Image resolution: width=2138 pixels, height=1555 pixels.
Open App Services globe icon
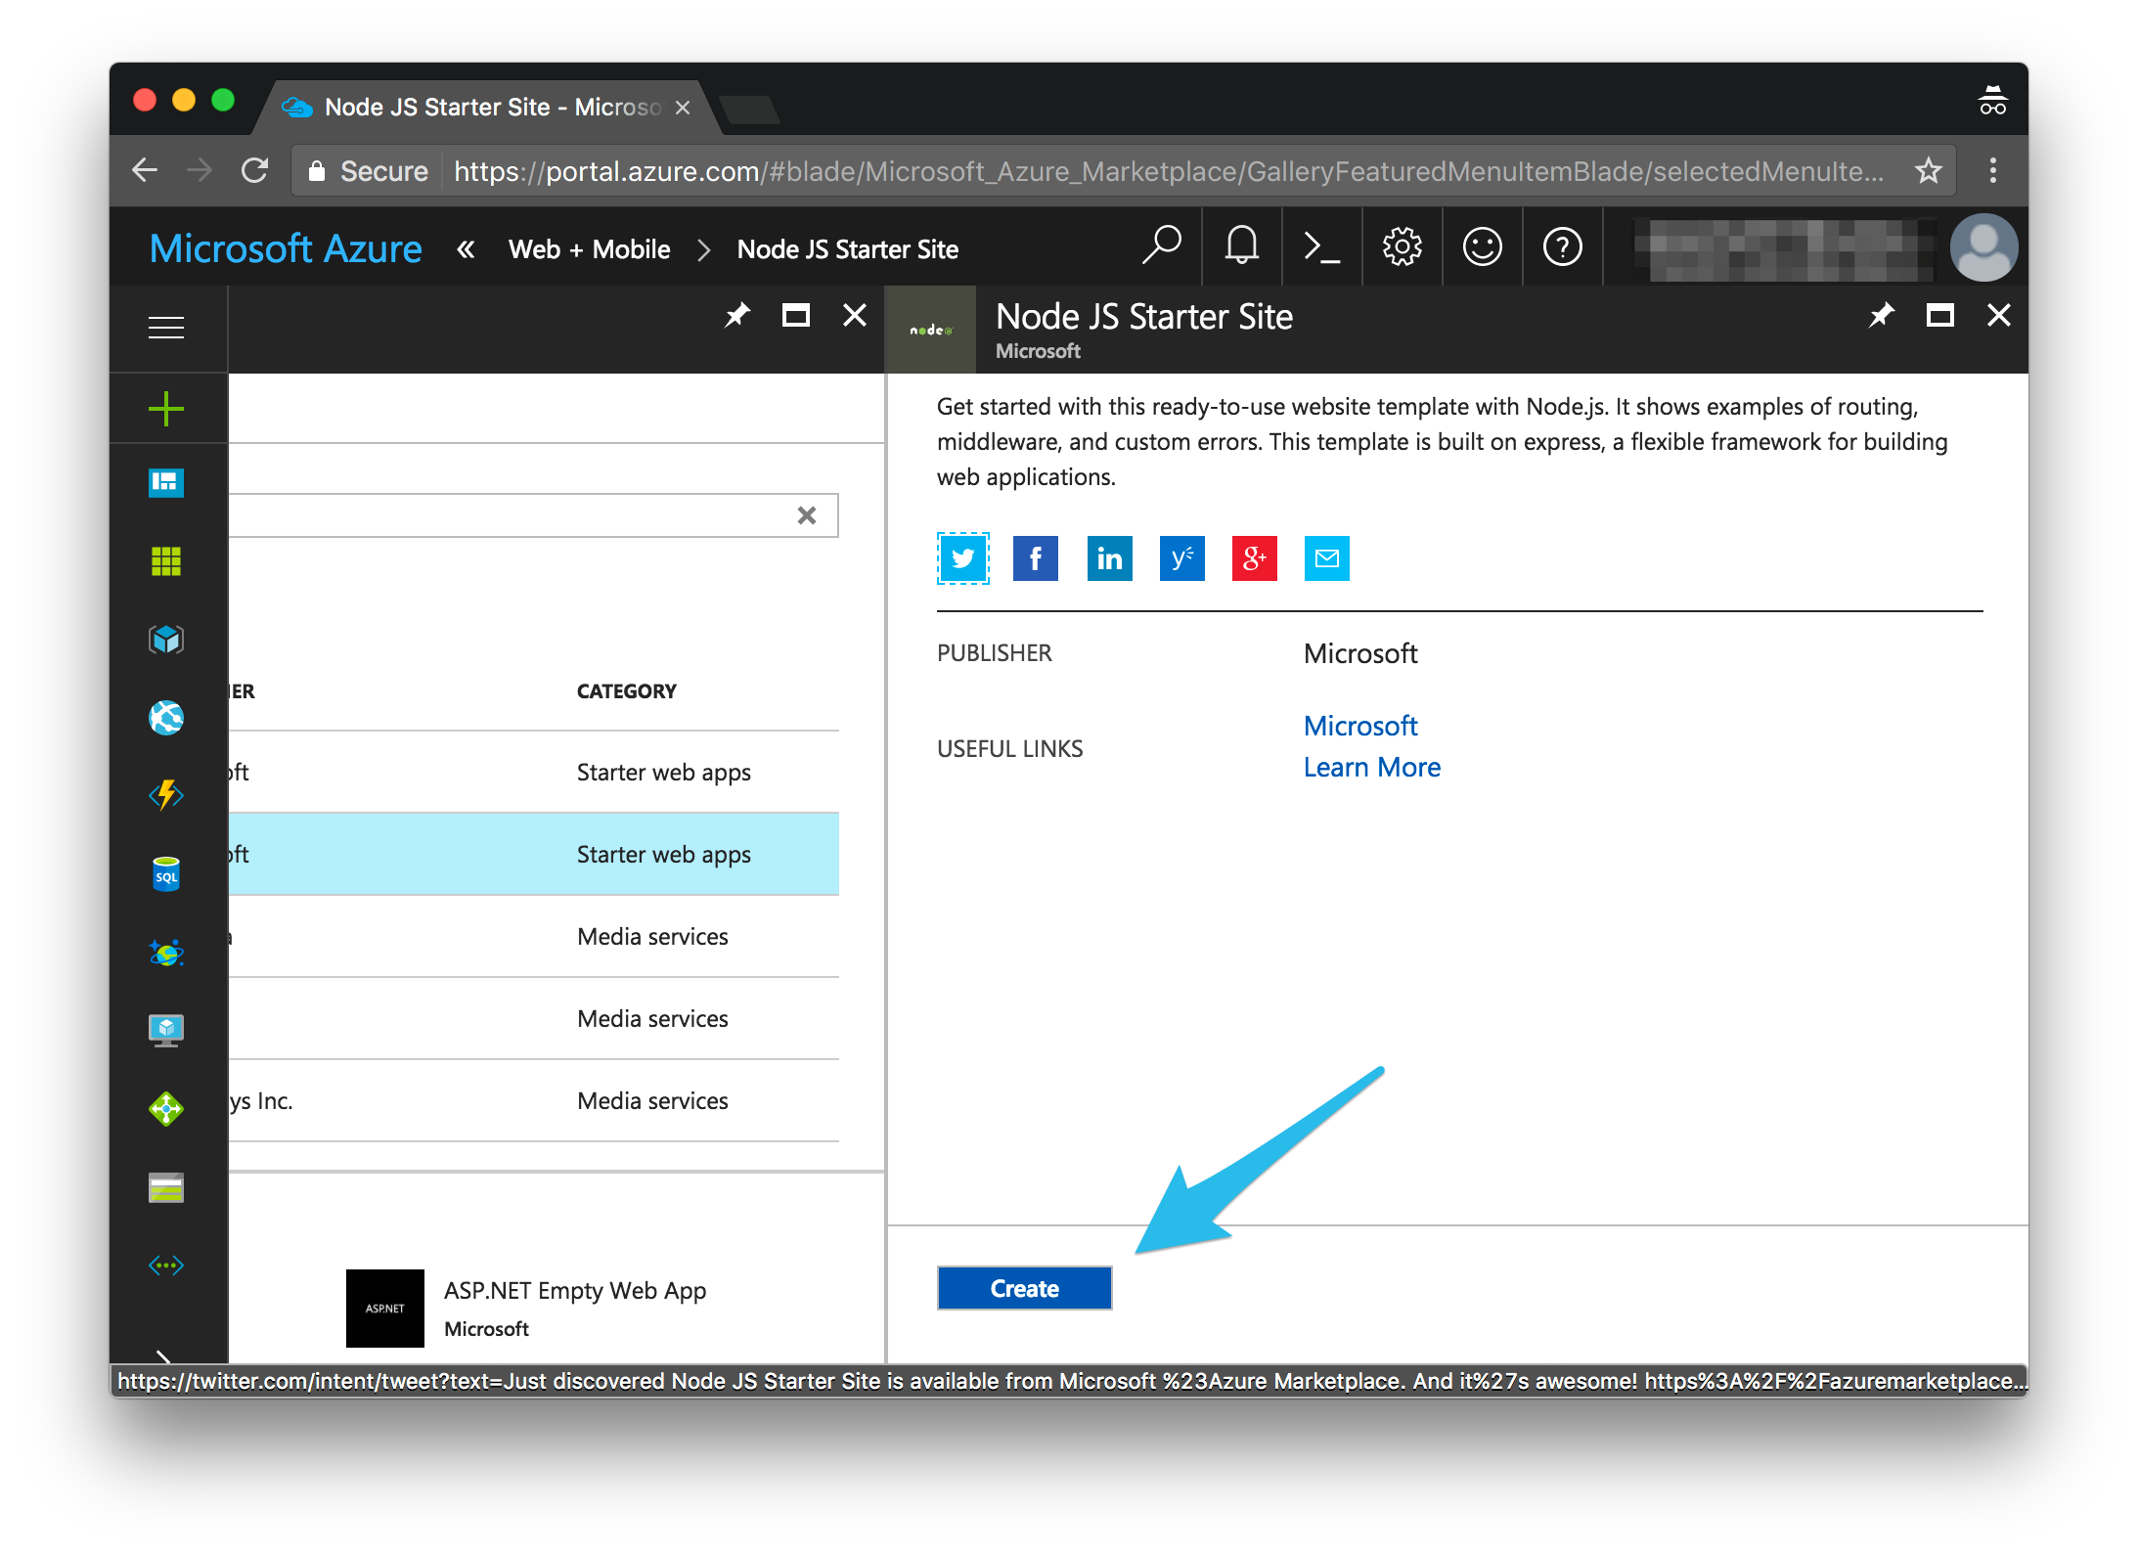coord(166,718)
